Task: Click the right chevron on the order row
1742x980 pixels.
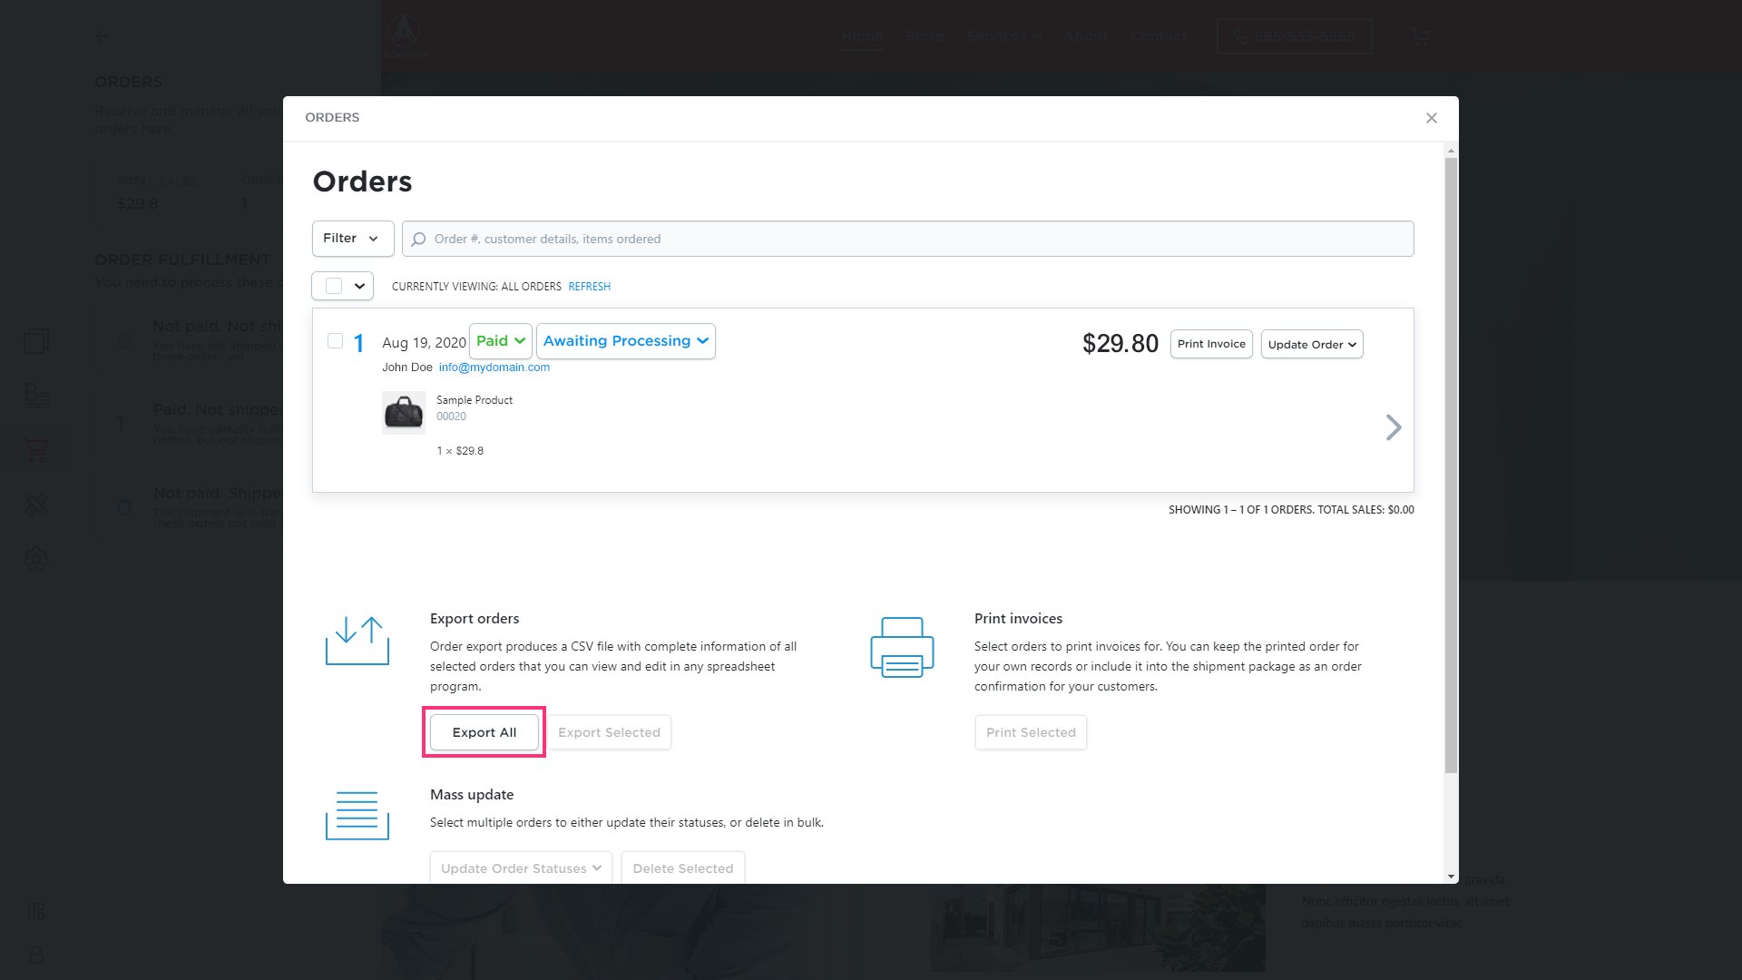Action: [1394, 427]
